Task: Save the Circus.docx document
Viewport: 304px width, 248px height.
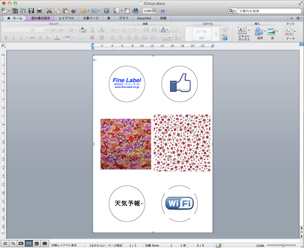Action: click(31, 11)
